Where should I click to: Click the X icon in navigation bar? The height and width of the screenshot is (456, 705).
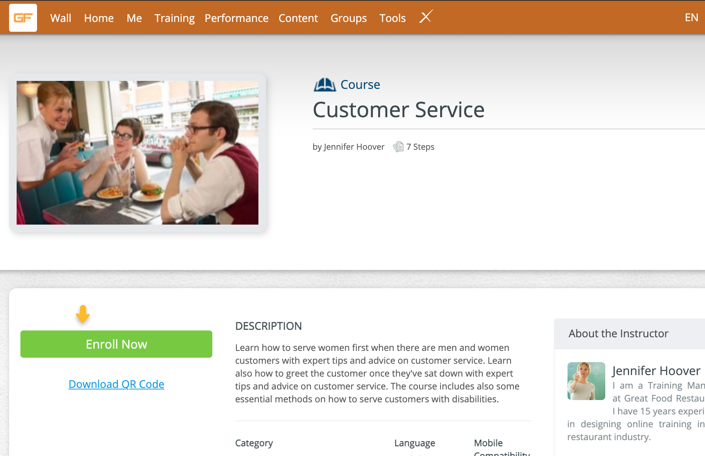(426, 16)
